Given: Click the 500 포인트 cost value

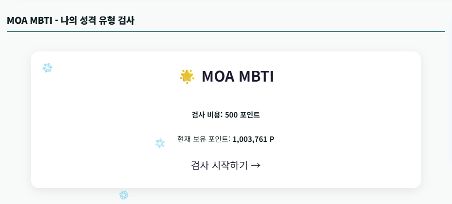Looking at the screenshot, I should [242, 115].
